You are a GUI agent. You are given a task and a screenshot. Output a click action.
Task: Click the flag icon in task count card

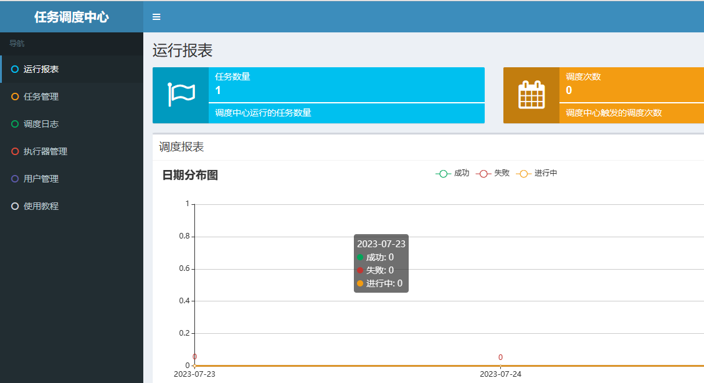tap(181, 95)
